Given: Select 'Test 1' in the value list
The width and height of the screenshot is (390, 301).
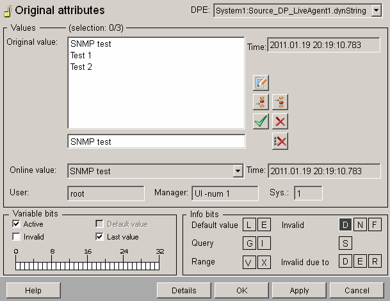Looking at the screenshot, I should 81,56.
